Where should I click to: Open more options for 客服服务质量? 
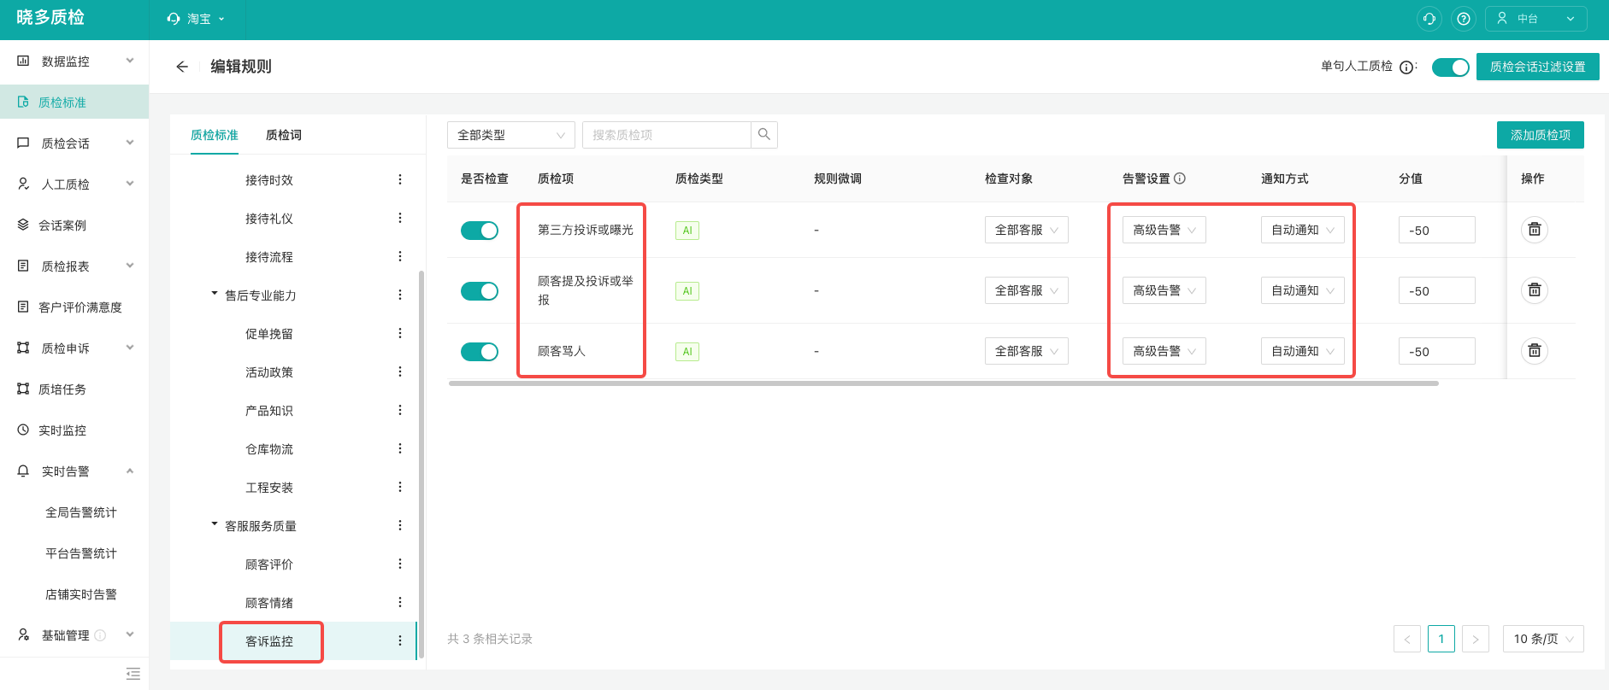point(400,525)
